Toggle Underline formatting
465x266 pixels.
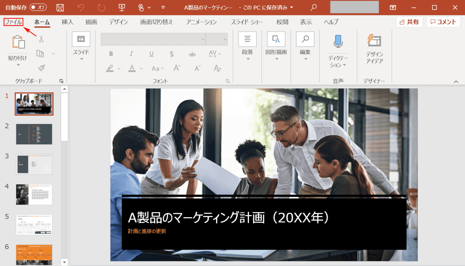[x=151, y=54]
